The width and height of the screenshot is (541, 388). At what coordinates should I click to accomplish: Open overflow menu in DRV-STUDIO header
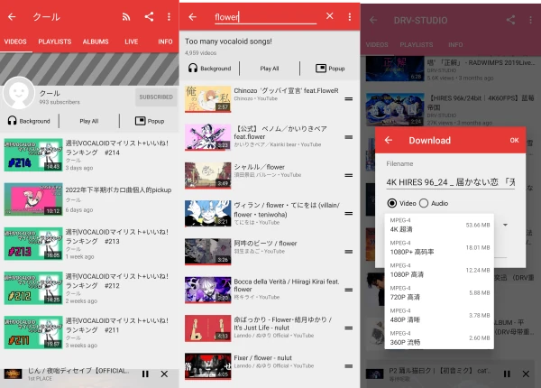(531, 20)
